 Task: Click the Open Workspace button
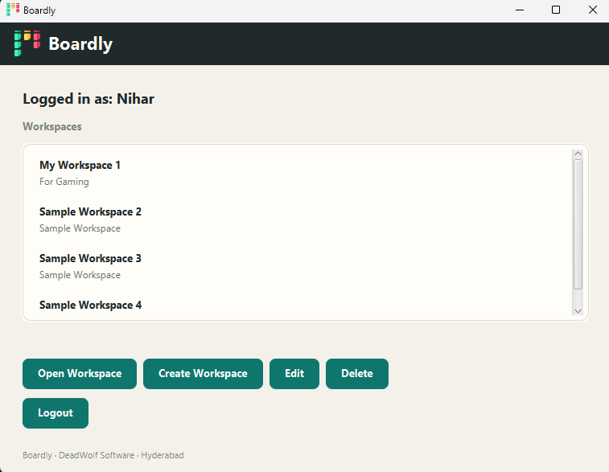(80, 373)
